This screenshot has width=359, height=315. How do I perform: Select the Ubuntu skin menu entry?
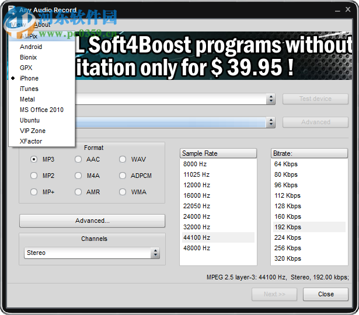click(x=30, y=120)
